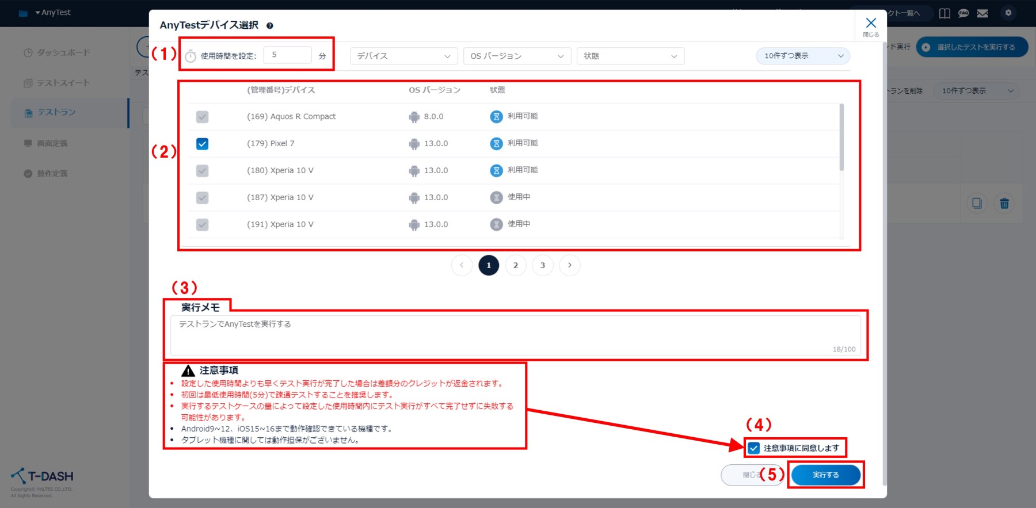Open the FAQ chat bubble icon
This screenshot has height=508, width=1036.
[963, 13]
